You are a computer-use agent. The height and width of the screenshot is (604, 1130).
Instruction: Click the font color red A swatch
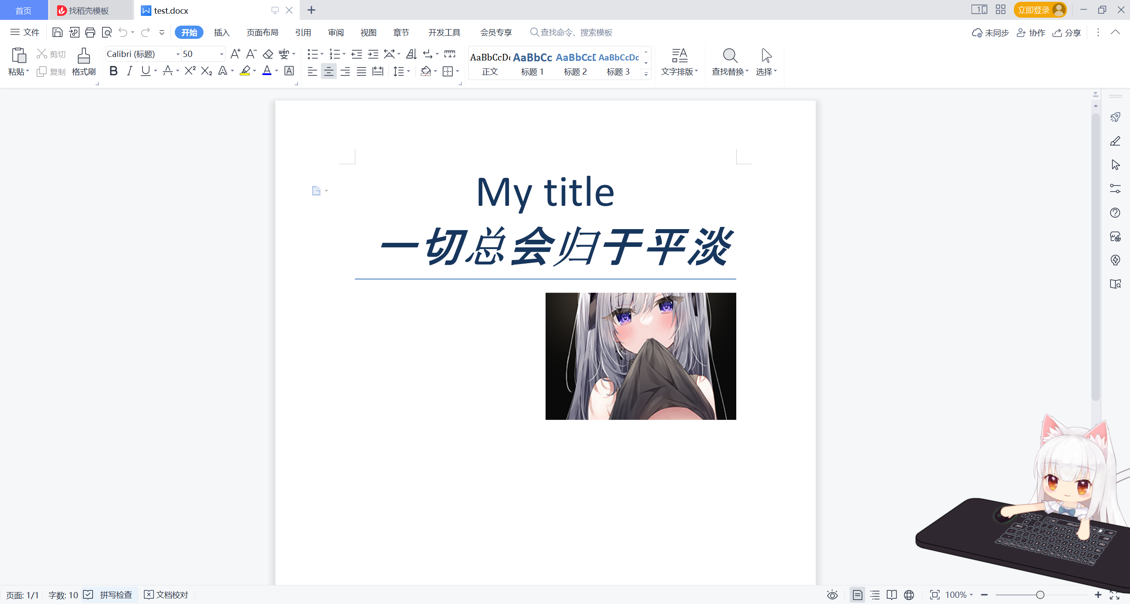click(267, 71)
